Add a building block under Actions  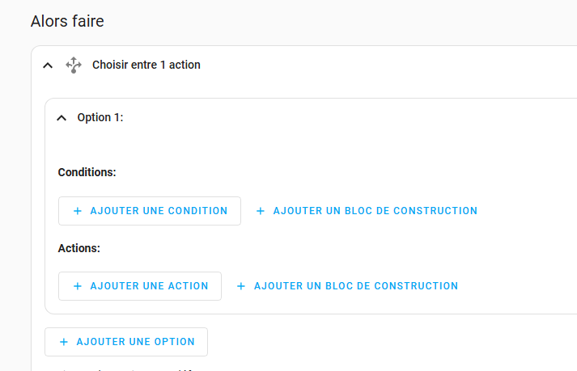[x=347, y=286]
